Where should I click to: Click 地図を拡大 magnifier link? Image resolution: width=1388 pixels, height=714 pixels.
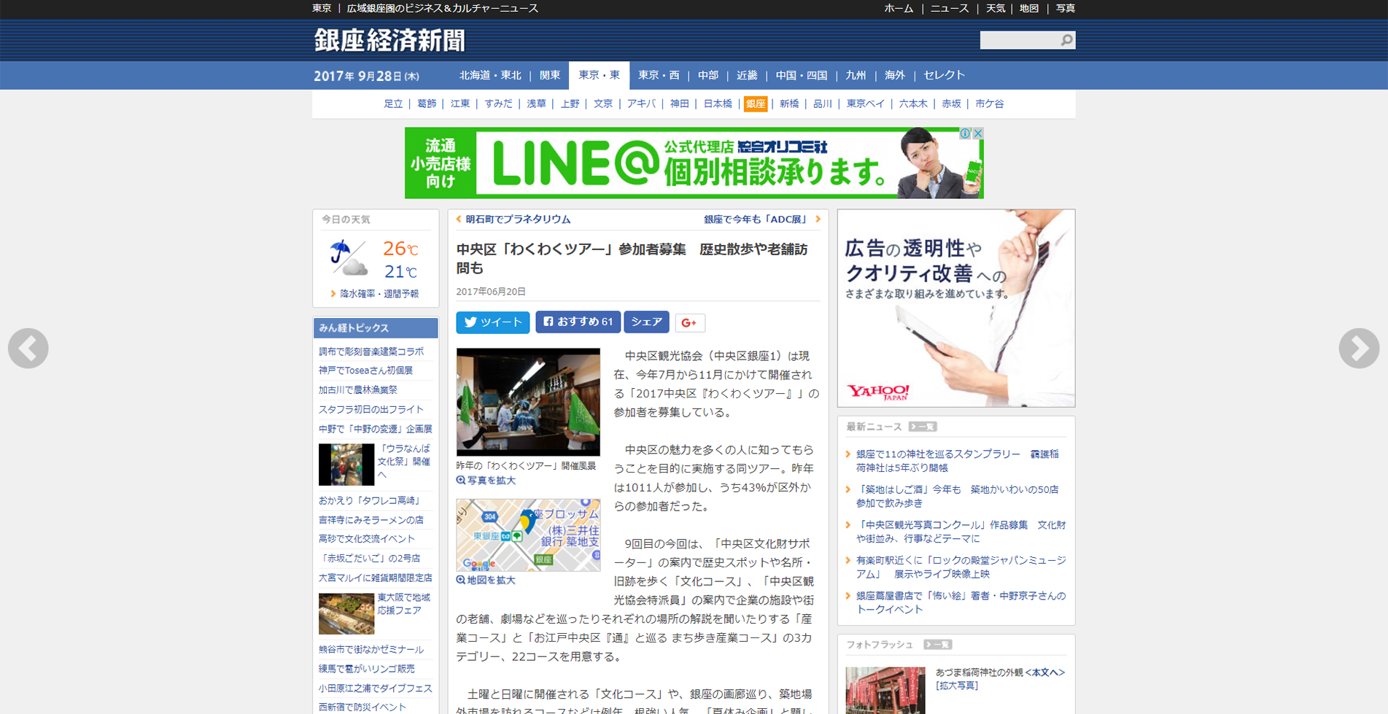(x=486, y=581)
